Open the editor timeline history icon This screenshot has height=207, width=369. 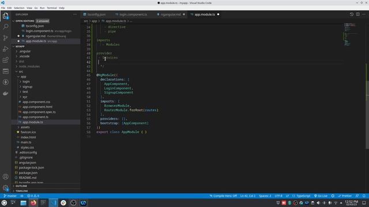(x=352, y=14)
